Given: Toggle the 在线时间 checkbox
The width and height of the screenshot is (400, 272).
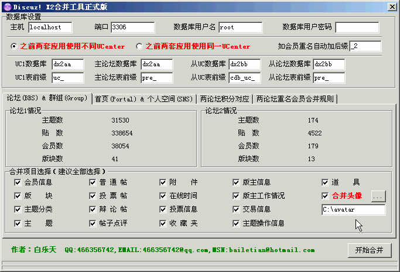Looking at the screenshot, I should point(162,196).
